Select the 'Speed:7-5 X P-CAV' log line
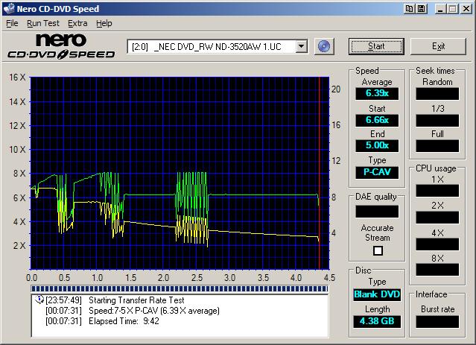Screen dimensions: 476x345 coord(154,311)
